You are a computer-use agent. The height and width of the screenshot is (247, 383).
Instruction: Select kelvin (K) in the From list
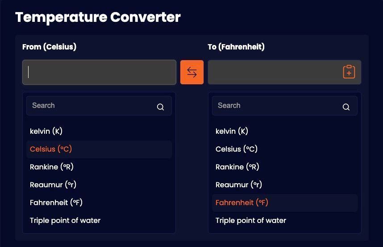[x=99, y=132]
